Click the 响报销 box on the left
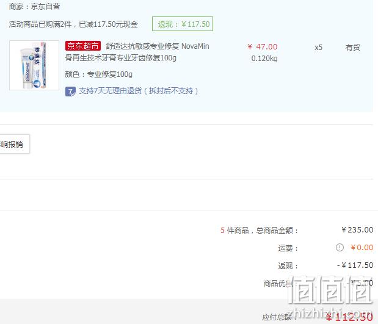Image resolution: width=378 pixels, height=324 pixels. tap(15, 144)
